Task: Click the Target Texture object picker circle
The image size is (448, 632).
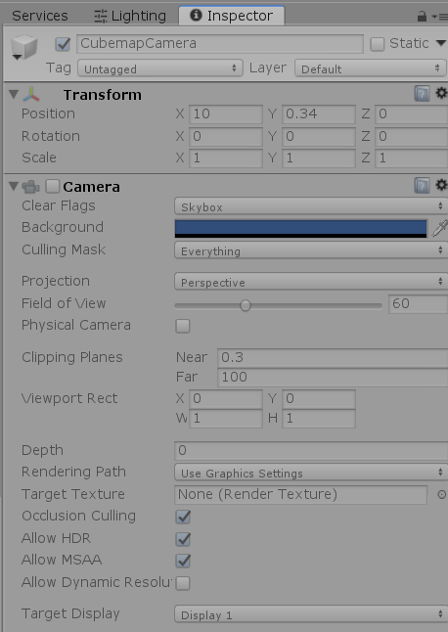Action: [441, 495]
